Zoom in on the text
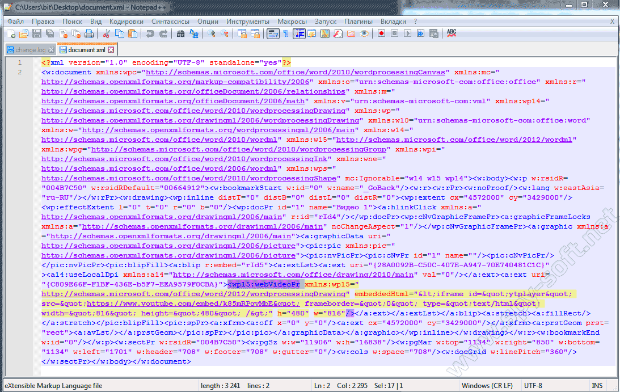Image resolution: width=620 pixels, height=392 pixels. pos(211,34)
